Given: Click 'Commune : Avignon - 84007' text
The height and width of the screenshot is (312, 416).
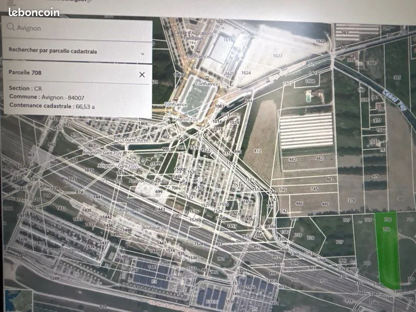Looking at the screenshot, I should click(x=47, y=97).
